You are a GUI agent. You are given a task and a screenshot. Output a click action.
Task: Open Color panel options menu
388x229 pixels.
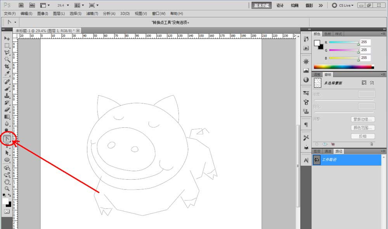[x=383, y=34]
